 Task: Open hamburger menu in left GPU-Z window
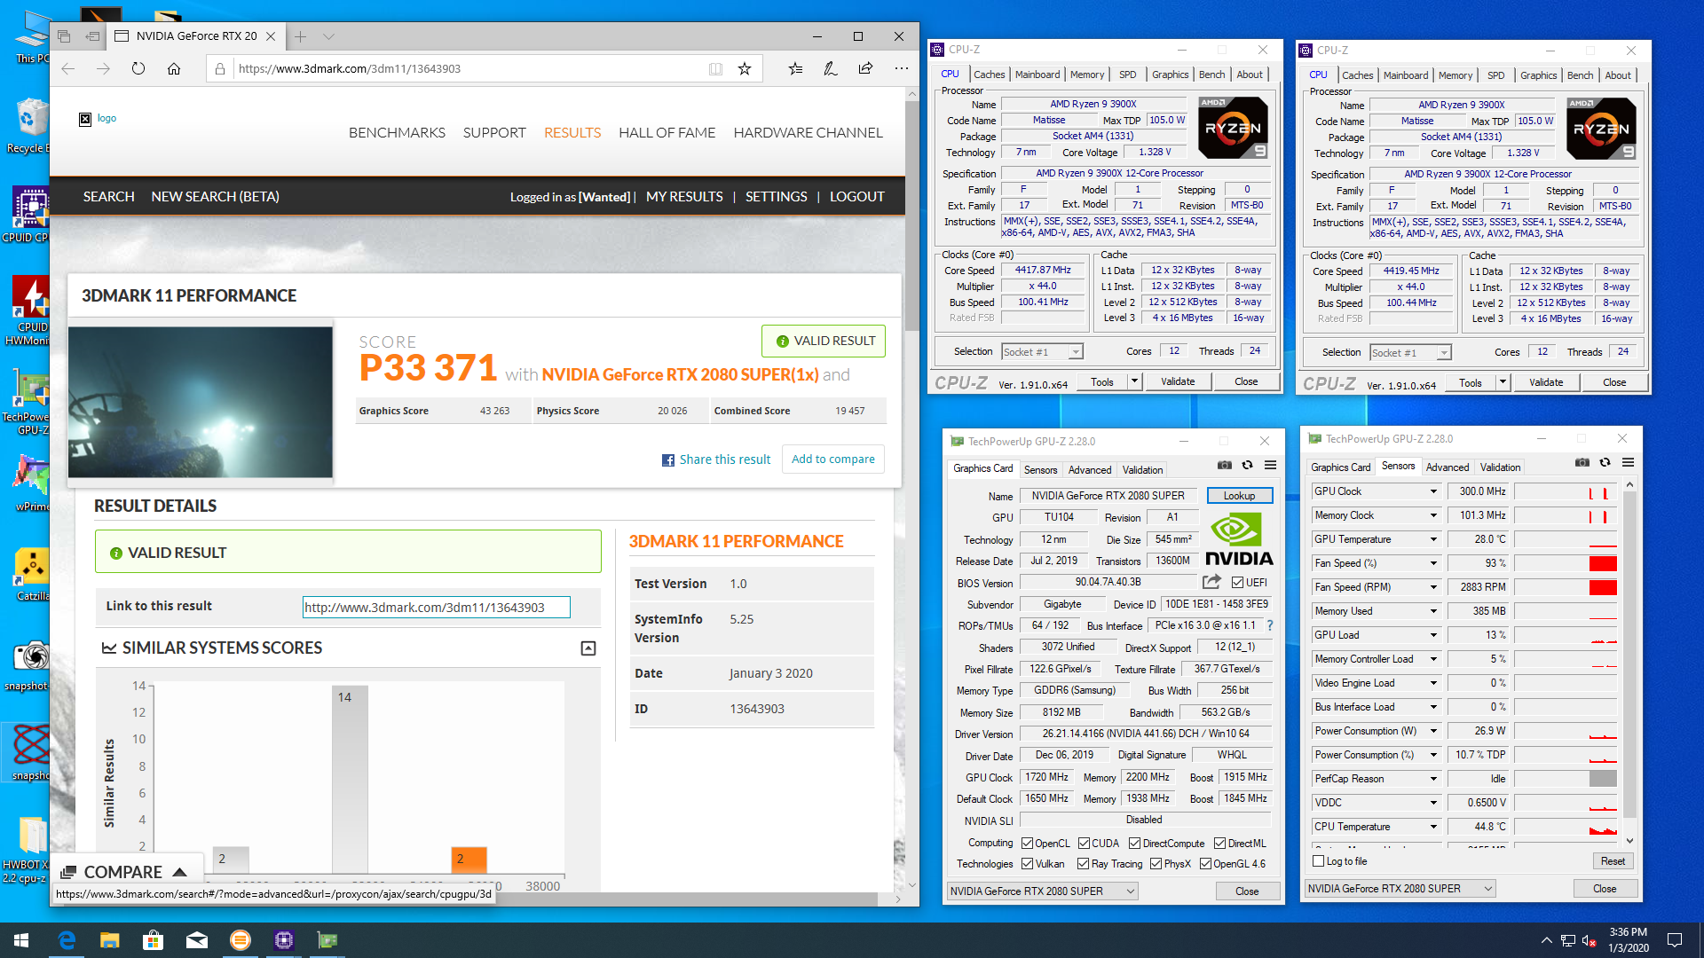tap(1270, 465)
